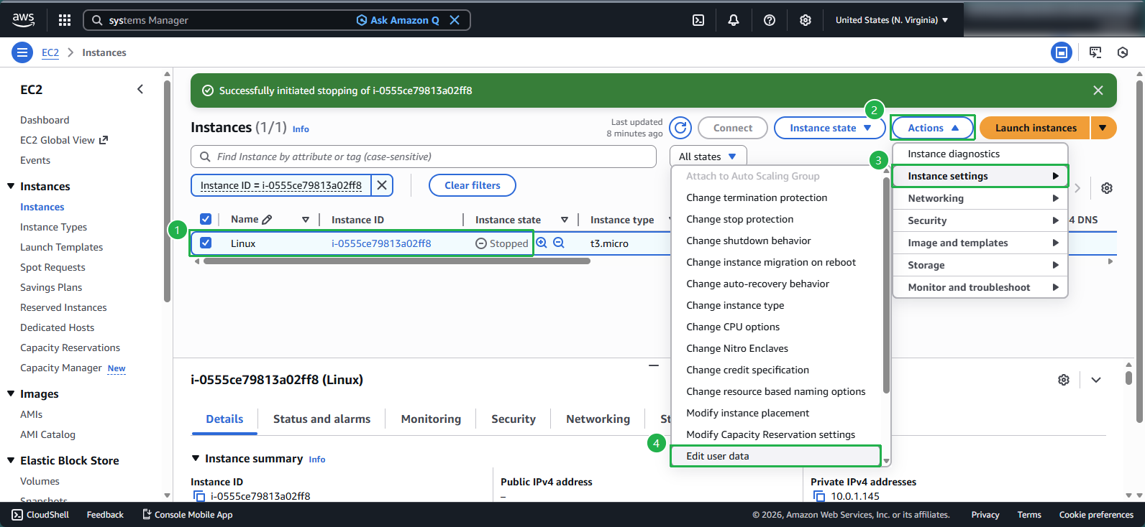This screenshot has width=1145, height=527.
Task: Open the blue panel layout icon top right
Action: click(x=1062, y=52)
